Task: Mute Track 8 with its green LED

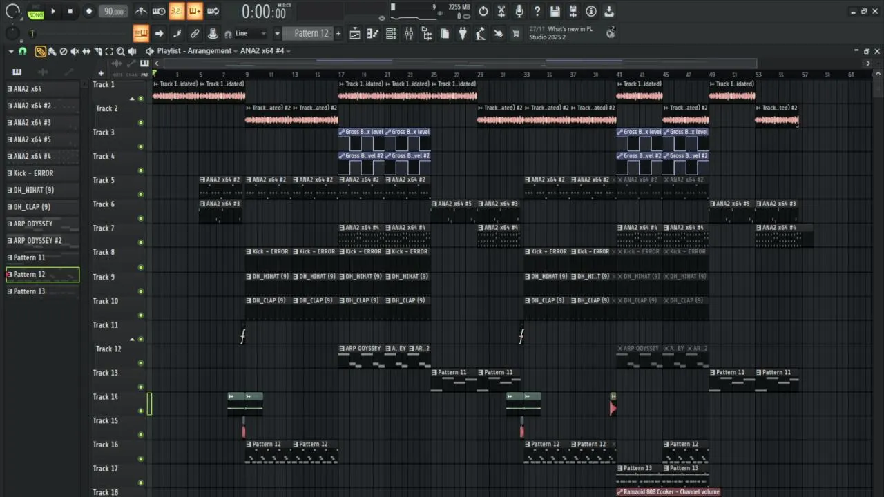Action: coord(141,266)
